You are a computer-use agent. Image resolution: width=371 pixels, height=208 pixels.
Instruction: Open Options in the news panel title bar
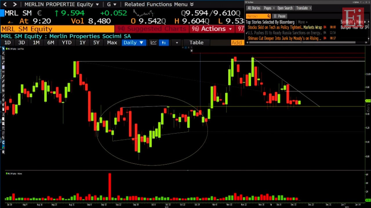point(357,2)
